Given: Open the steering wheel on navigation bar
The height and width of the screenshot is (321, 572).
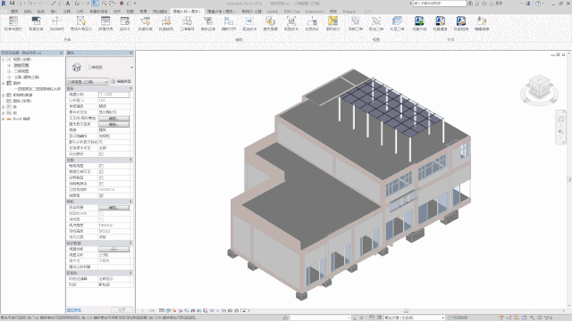Looking at the screenshot, I should tap(560, 119).
